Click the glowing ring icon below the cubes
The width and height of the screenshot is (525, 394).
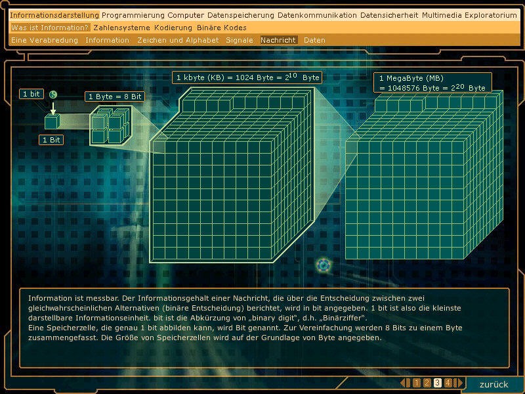point(322,265)
